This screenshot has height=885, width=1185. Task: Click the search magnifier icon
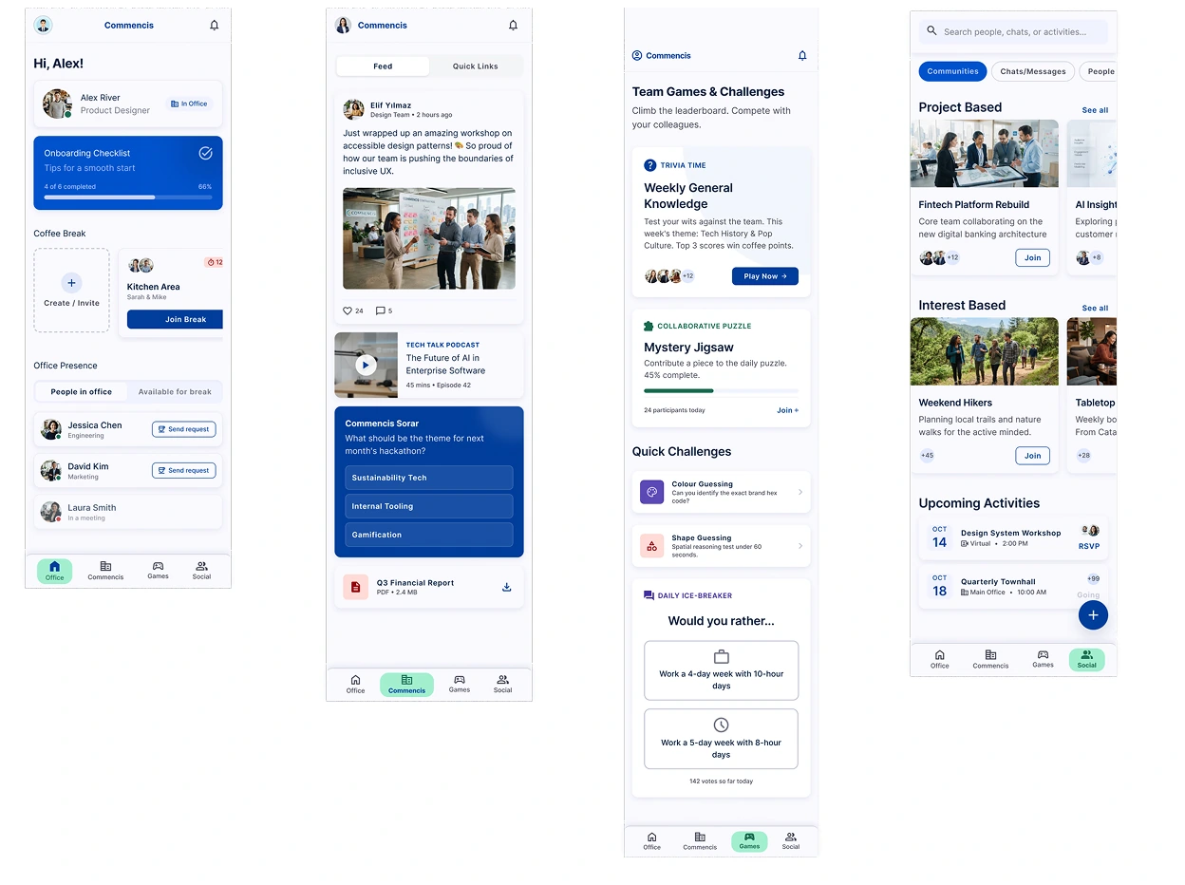[931, 31]
